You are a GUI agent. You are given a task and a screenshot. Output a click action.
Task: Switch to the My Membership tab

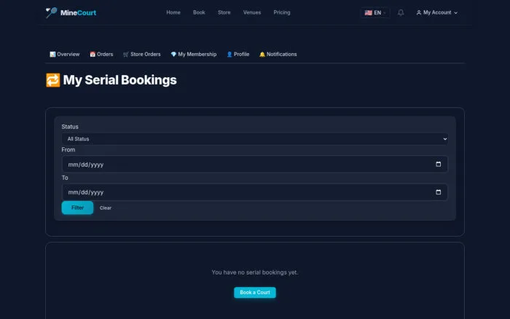pos(194,55)
